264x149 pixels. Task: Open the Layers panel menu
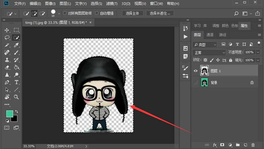(x=259, y=35)
